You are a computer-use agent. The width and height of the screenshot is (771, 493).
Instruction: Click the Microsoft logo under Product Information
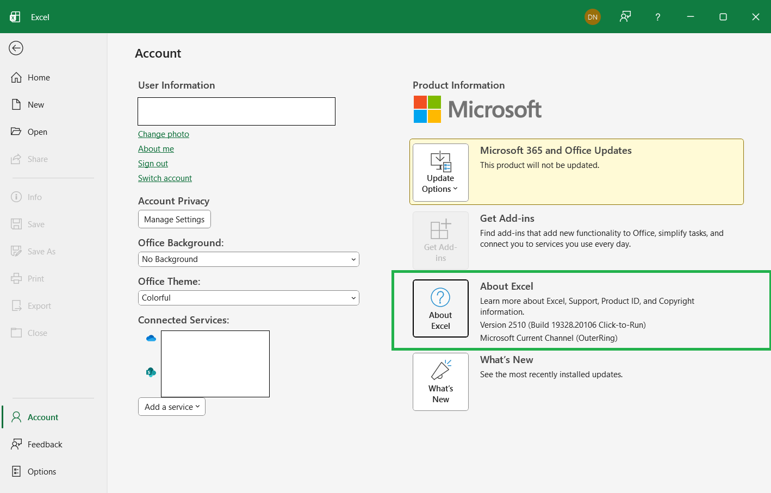point(477,109)
